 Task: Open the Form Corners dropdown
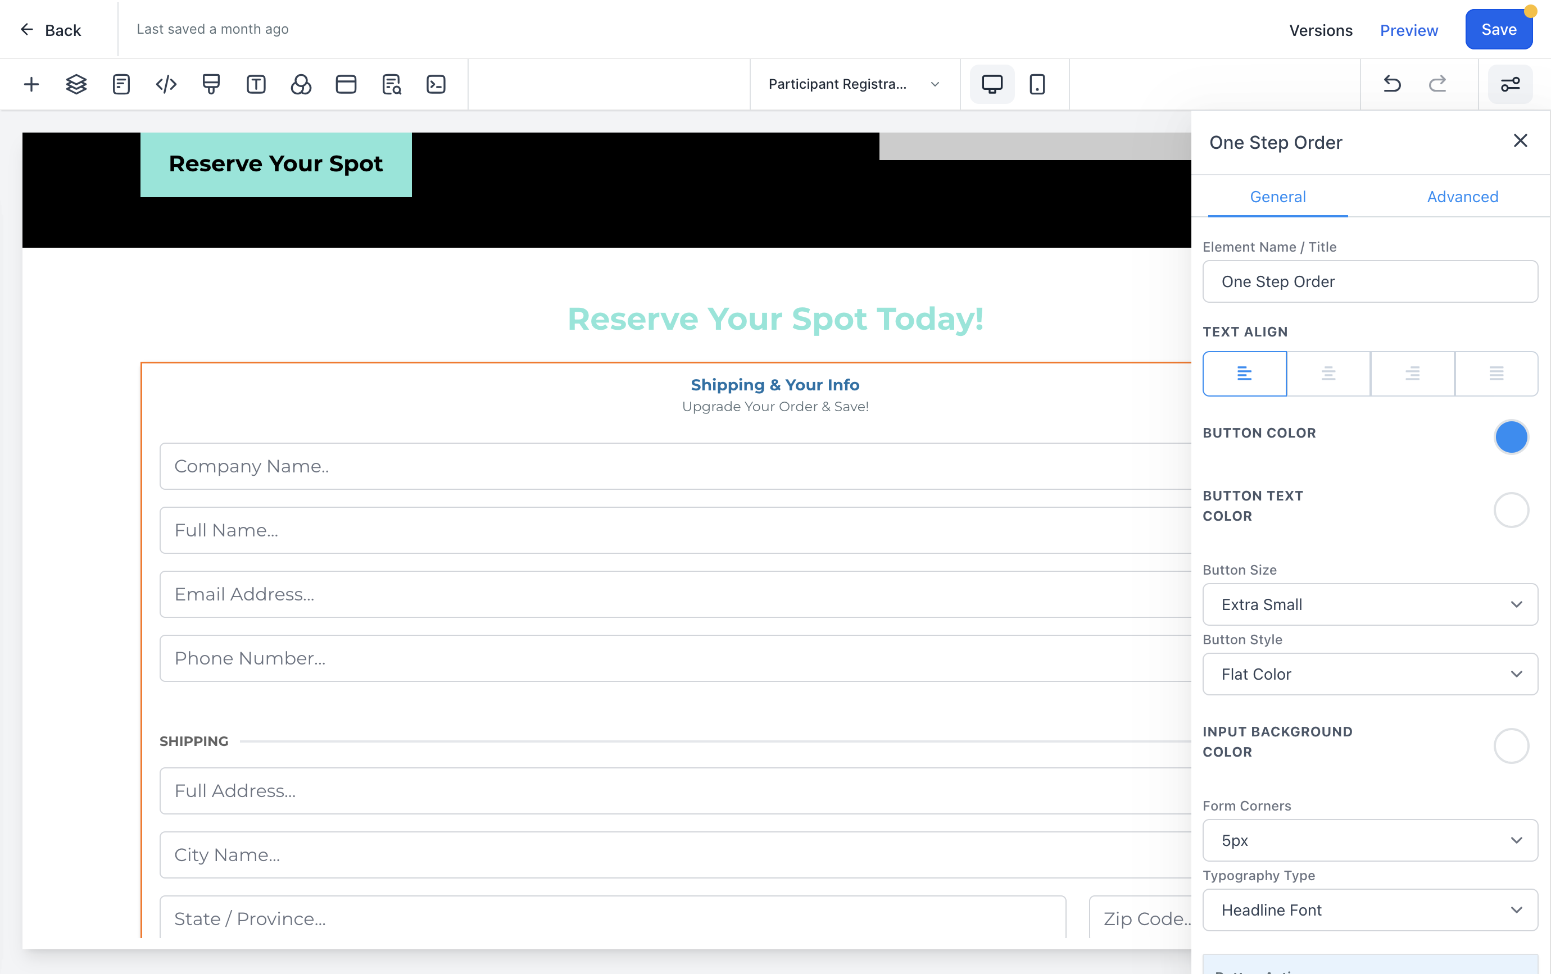(1370, 840)
